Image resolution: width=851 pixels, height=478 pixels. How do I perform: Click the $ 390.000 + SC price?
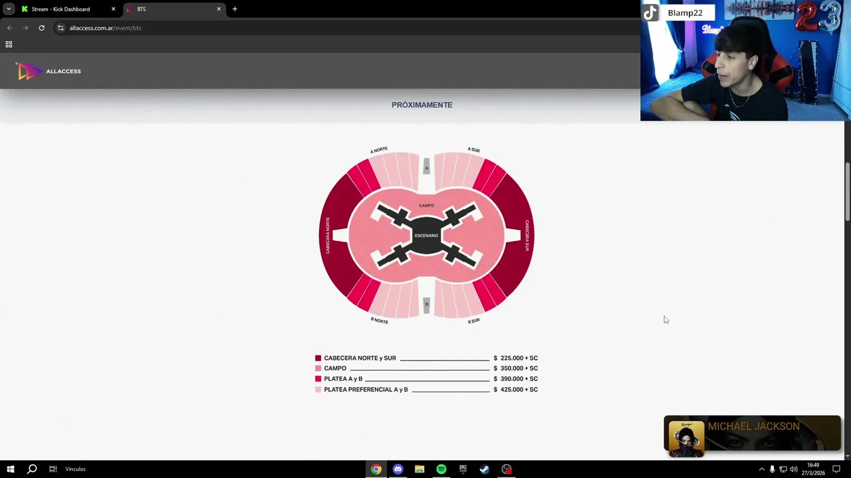pos(516,379)
